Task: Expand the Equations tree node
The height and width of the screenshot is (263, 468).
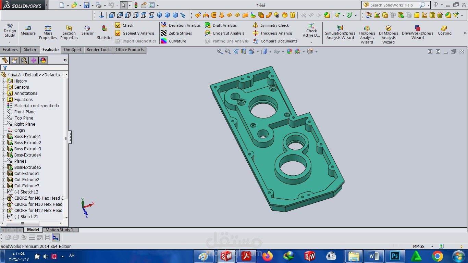Action: (4, 100)
